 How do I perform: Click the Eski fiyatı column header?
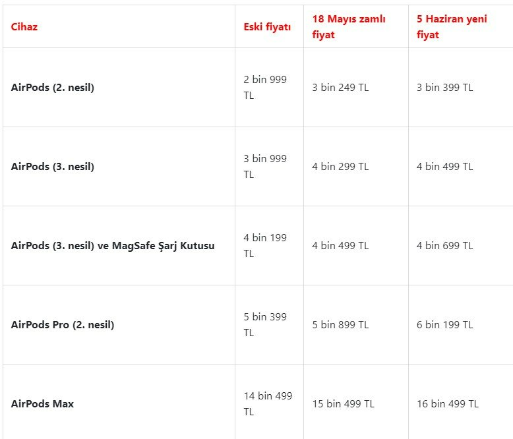[267, 27]
